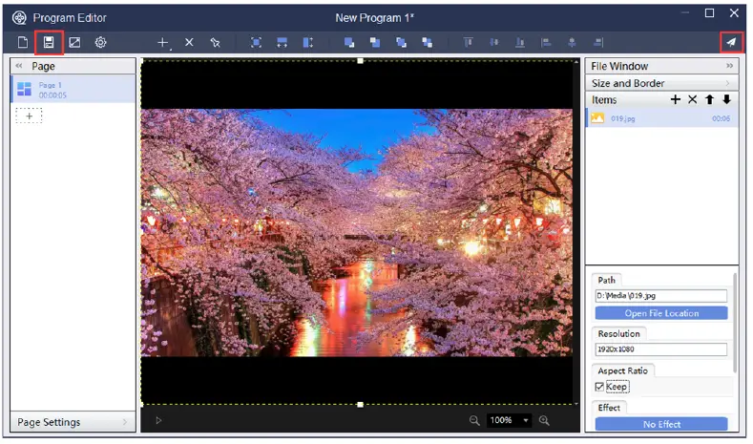The width and height of the screenshot is (753, 444).
Task: Click the properties panel scrollbar
Action: coord(734,323)
